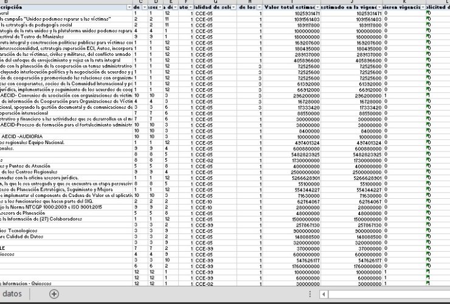Open the filter dropdown on column F header

click(190, 7)
